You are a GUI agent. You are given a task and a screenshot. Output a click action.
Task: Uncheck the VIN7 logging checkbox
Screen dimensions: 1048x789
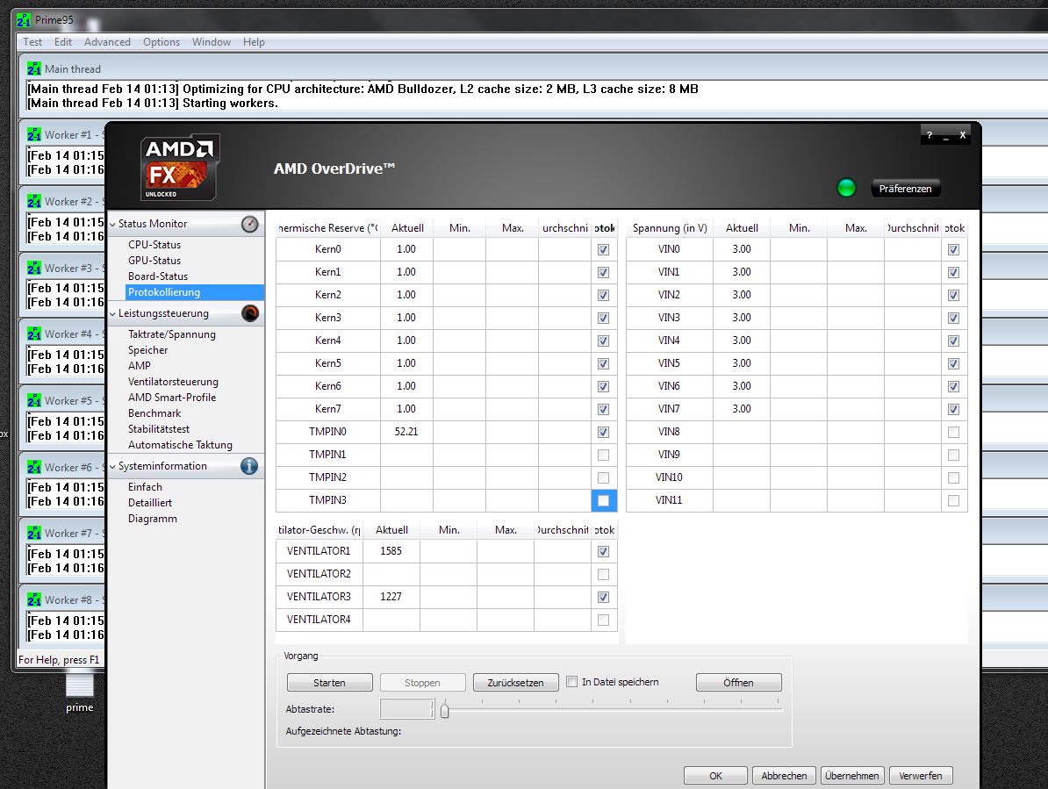[954, 410]
